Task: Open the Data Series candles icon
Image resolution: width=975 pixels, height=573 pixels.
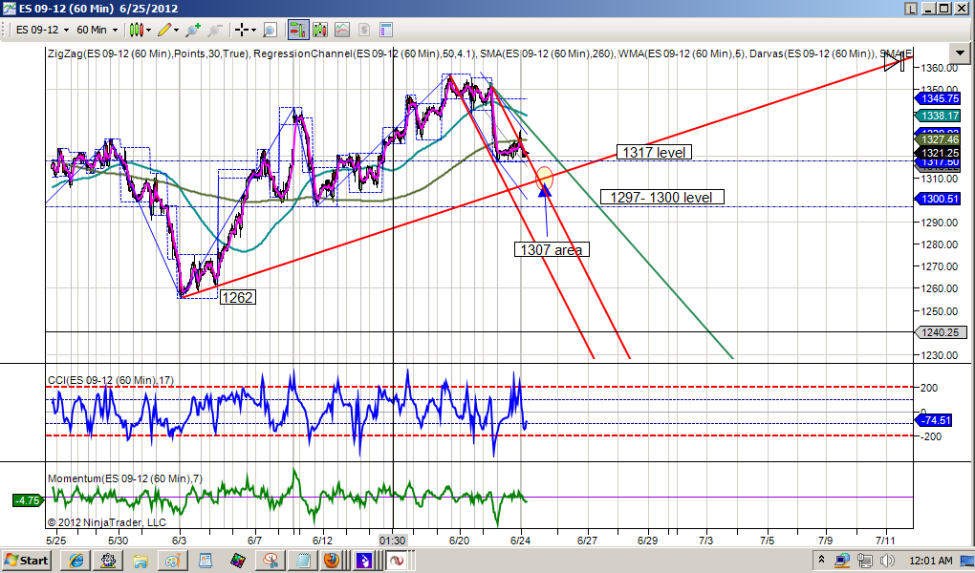Action: 320,30
